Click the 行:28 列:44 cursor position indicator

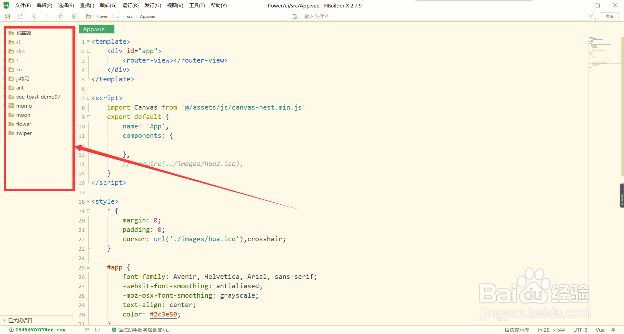pos(551,330)
